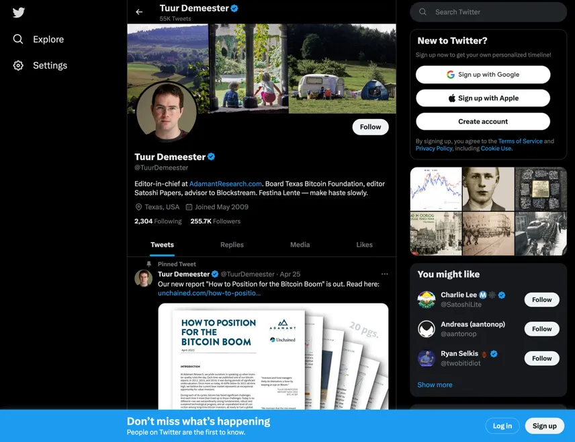Click verified badge in pinned tweet

tap(215, 274)
